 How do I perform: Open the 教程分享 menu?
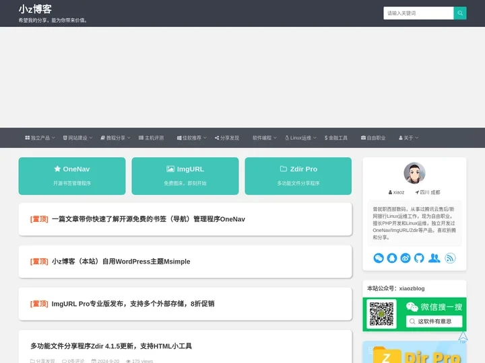115,138
